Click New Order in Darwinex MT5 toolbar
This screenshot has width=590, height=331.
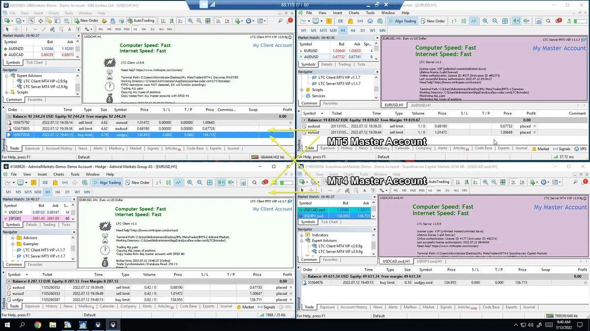[x=433, y=21]
